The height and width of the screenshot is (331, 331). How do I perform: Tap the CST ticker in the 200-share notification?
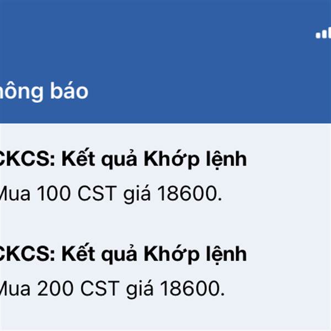click(100, 288)
